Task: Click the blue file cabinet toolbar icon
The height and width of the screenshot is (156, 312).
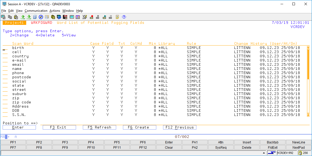Action: coord(35,17)
